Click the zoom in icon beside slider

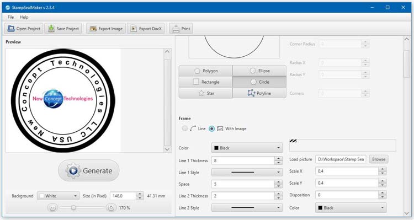click(111, 208)
